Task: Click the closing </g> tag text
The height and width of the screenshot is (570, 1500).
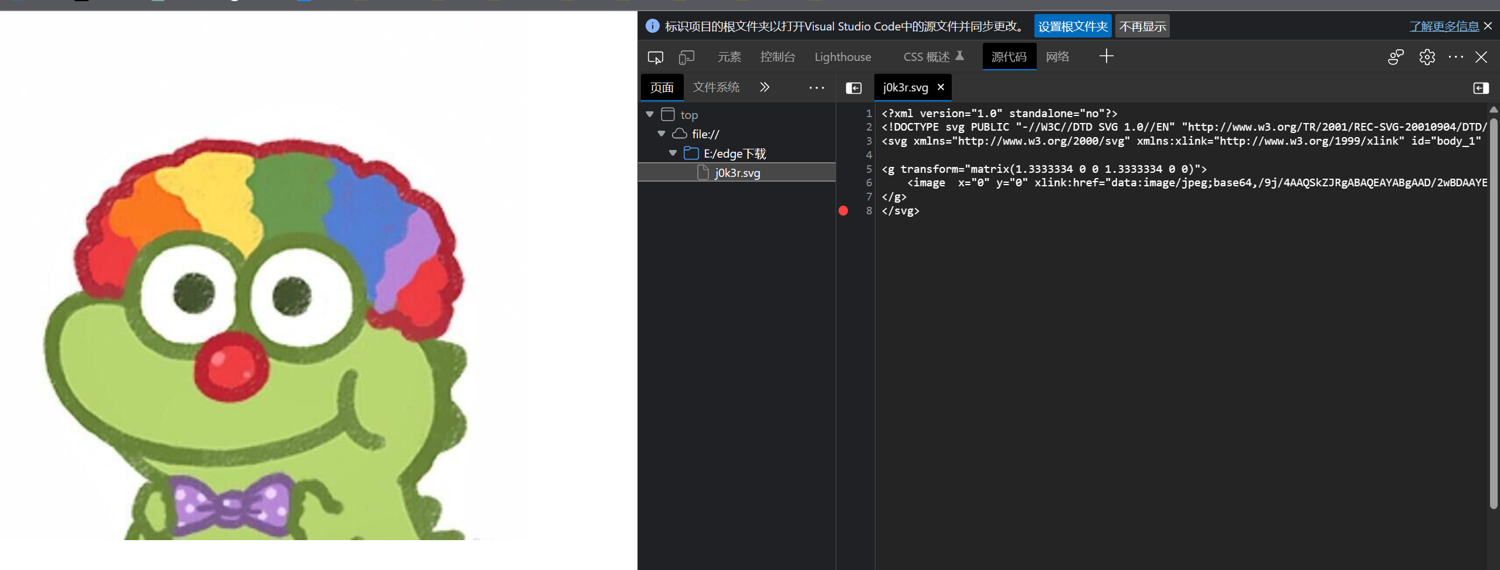Action: [894, 197]
